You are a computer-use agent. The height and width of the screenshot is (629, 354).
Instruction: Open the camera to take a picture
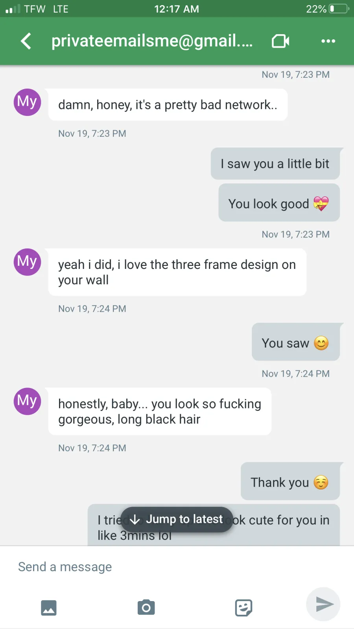click(146, 608)
